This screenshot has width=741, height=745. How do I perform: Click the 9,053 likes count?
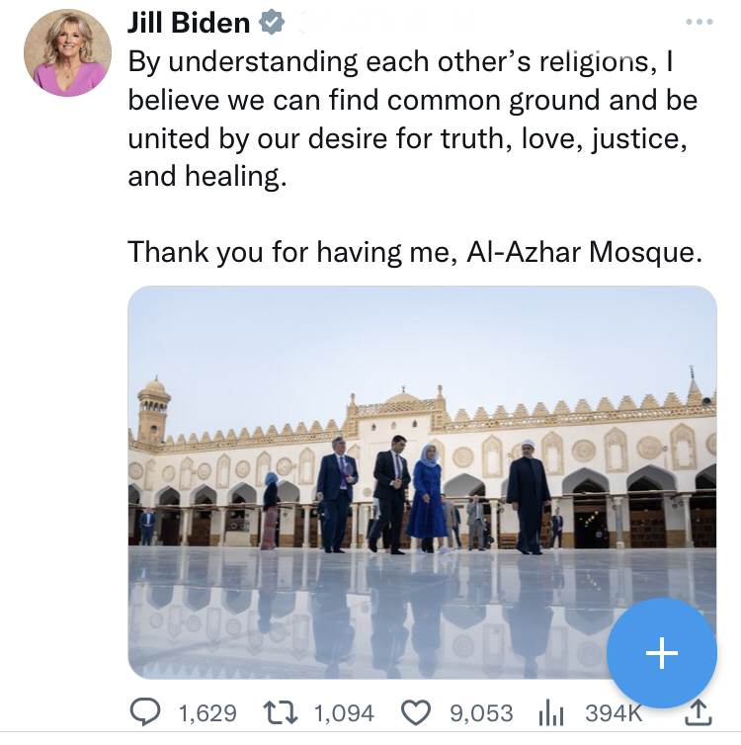481,712
